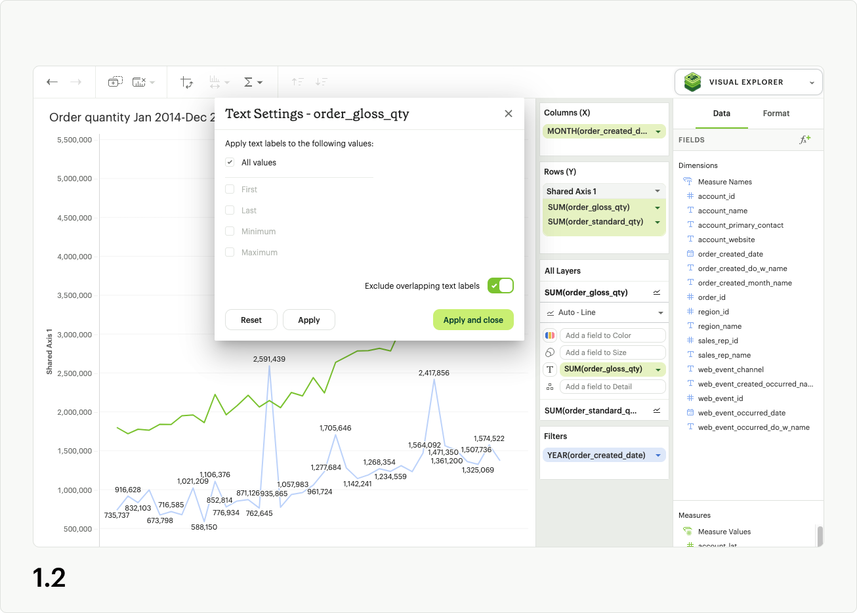Uncheck the All values checkbox
This screenshot has width=857, height=613.
pos(230,163)
